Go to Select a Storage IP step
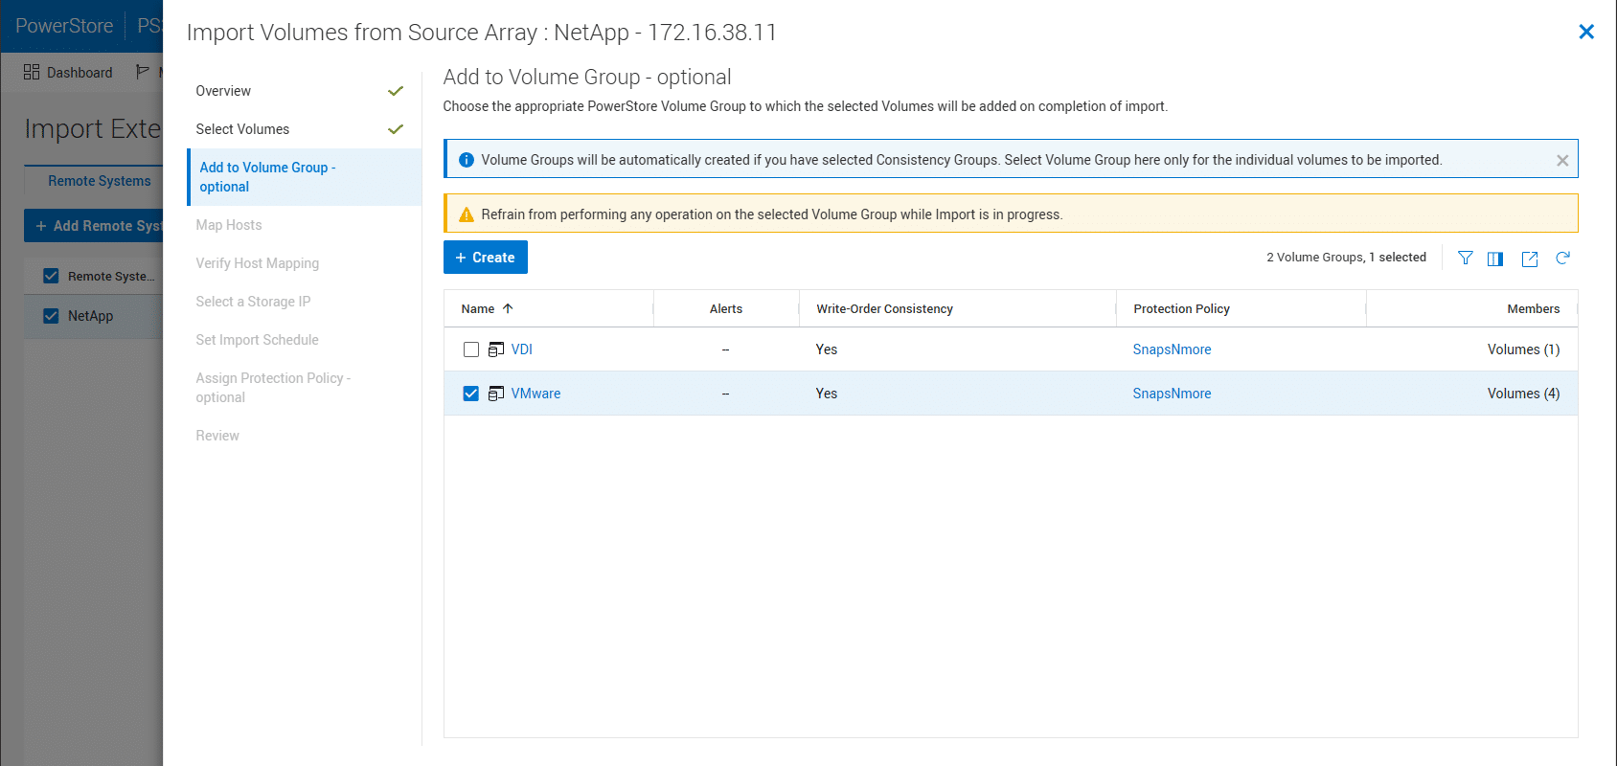The image size is (1617, 766). coord(253,302)
